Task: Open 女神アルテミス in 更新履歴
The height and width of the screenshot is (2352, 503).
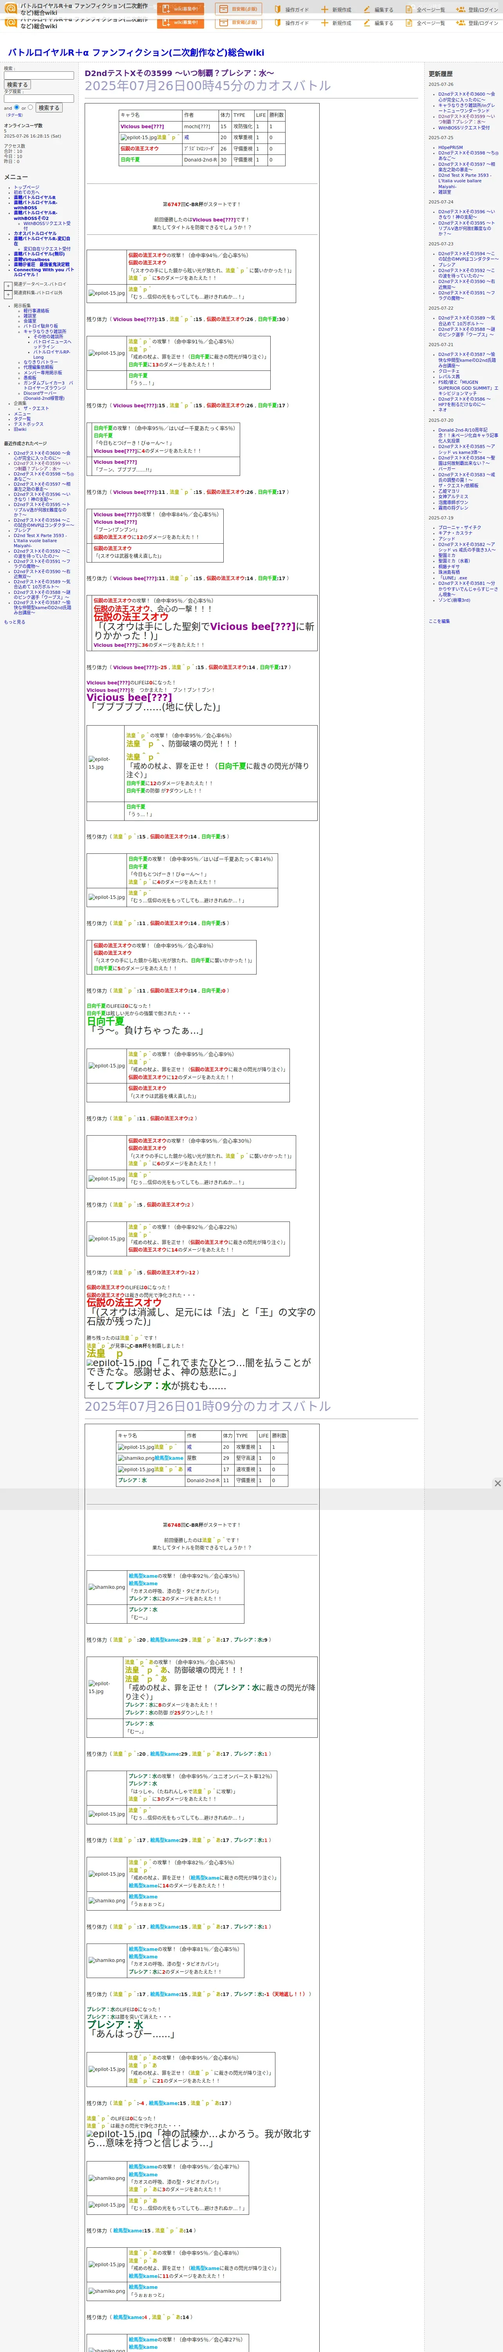Action: point(453,497)
